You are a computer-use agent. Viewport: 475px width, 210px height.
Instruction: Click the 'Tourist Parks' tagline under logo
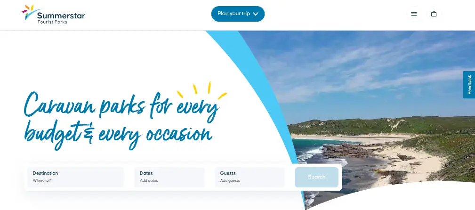point(52,22)
